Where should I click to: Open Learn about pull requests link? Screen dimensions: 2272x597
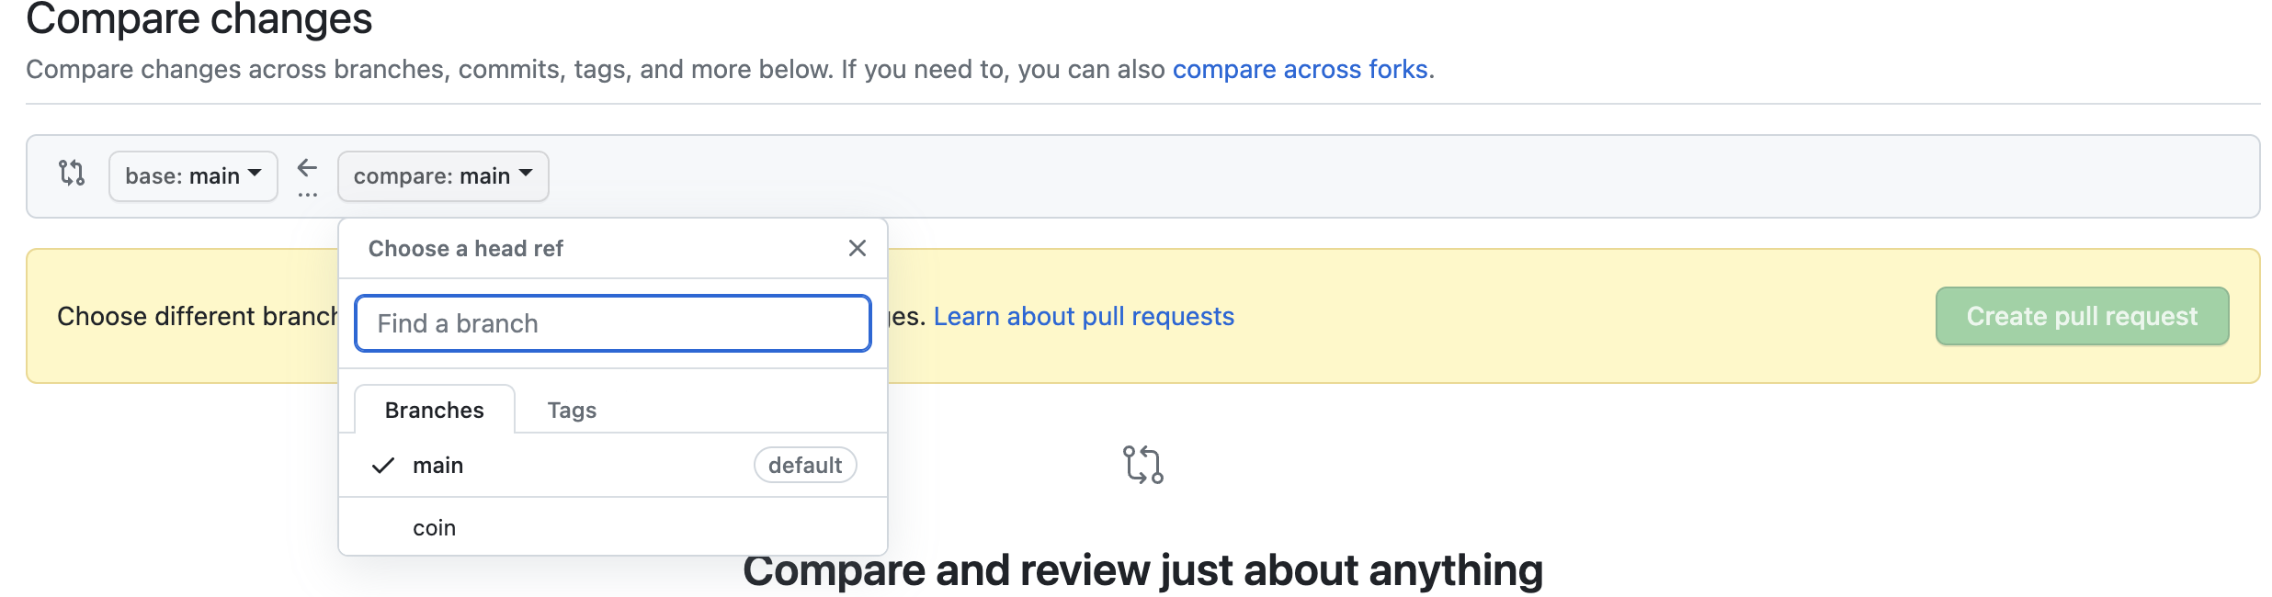1084,317
